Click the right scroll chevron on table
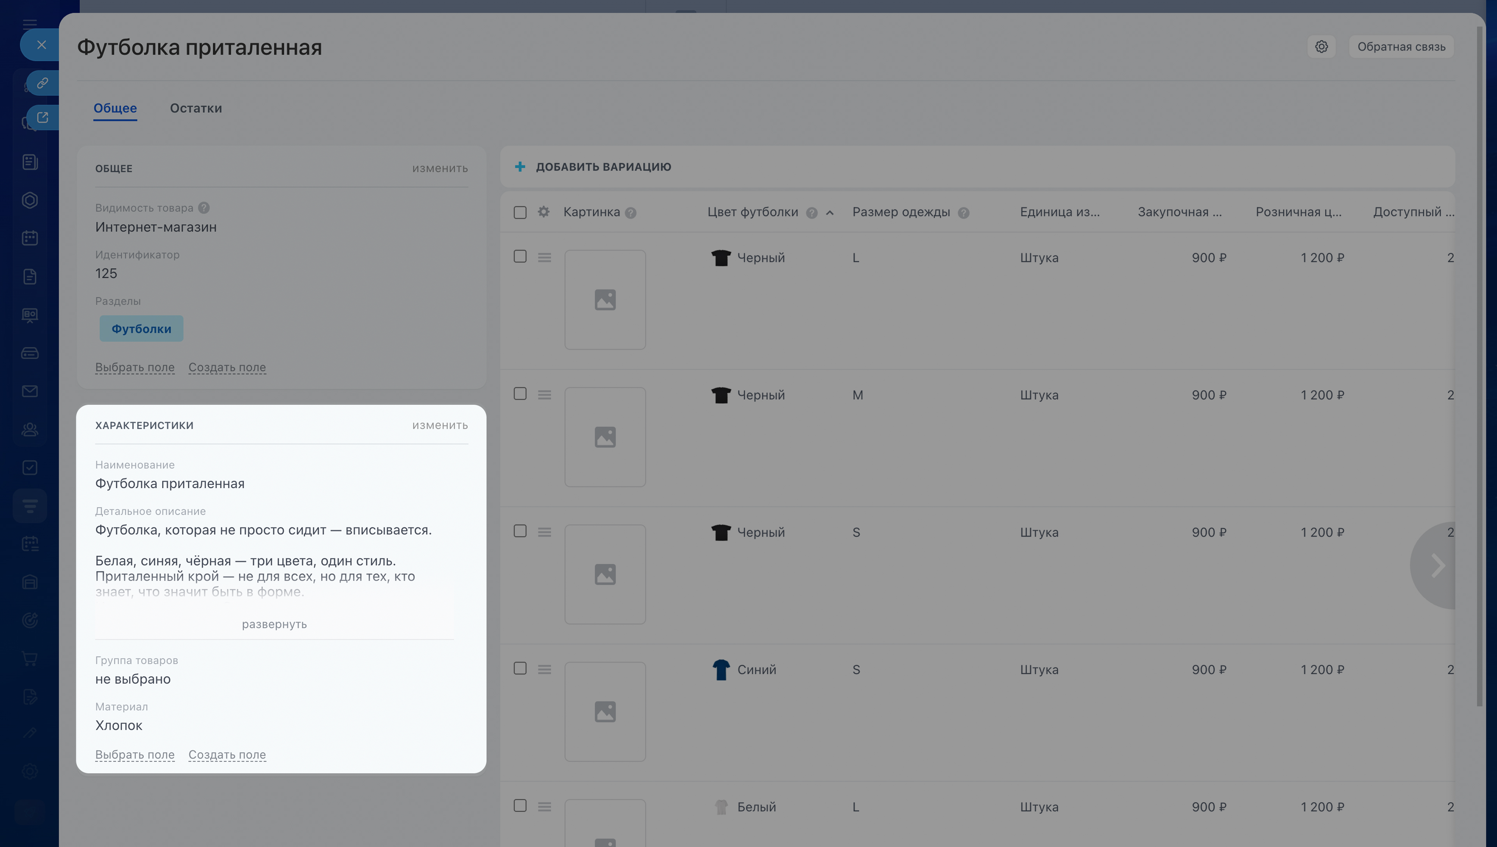This screenshot has height=847, width=1497. click(x=1437, y=565)
